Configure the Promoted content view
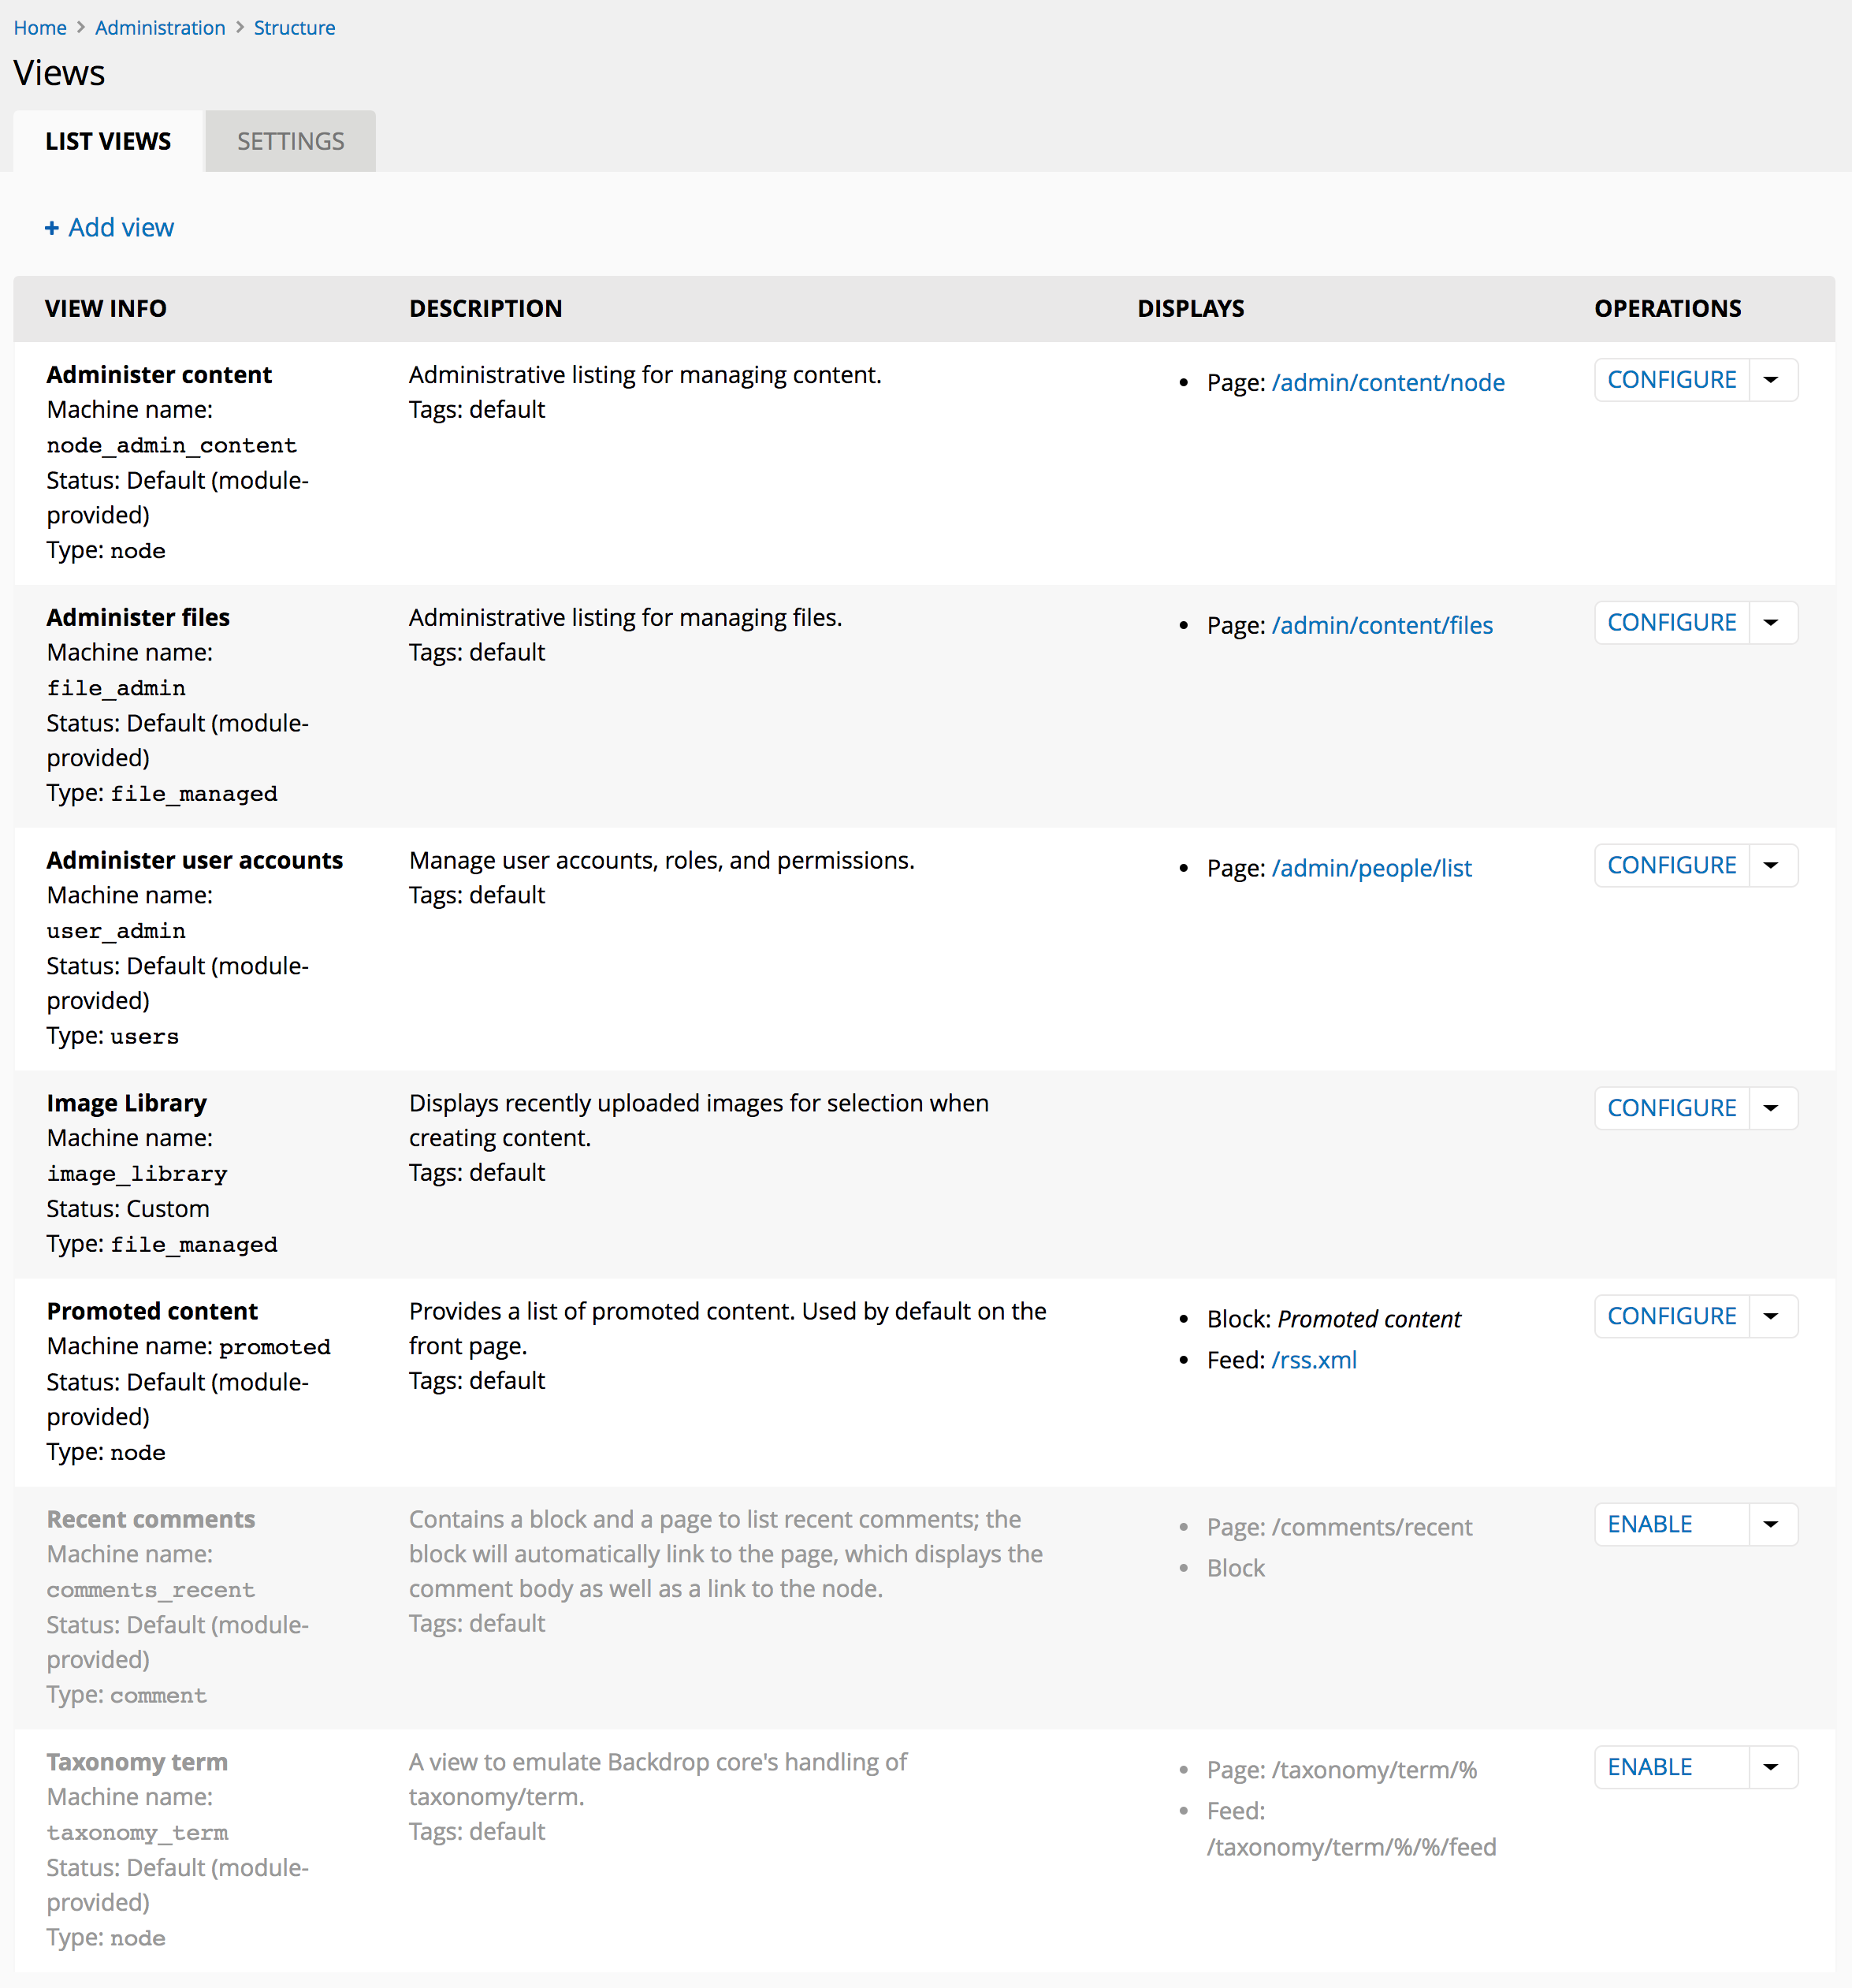 point(1671,1316)
